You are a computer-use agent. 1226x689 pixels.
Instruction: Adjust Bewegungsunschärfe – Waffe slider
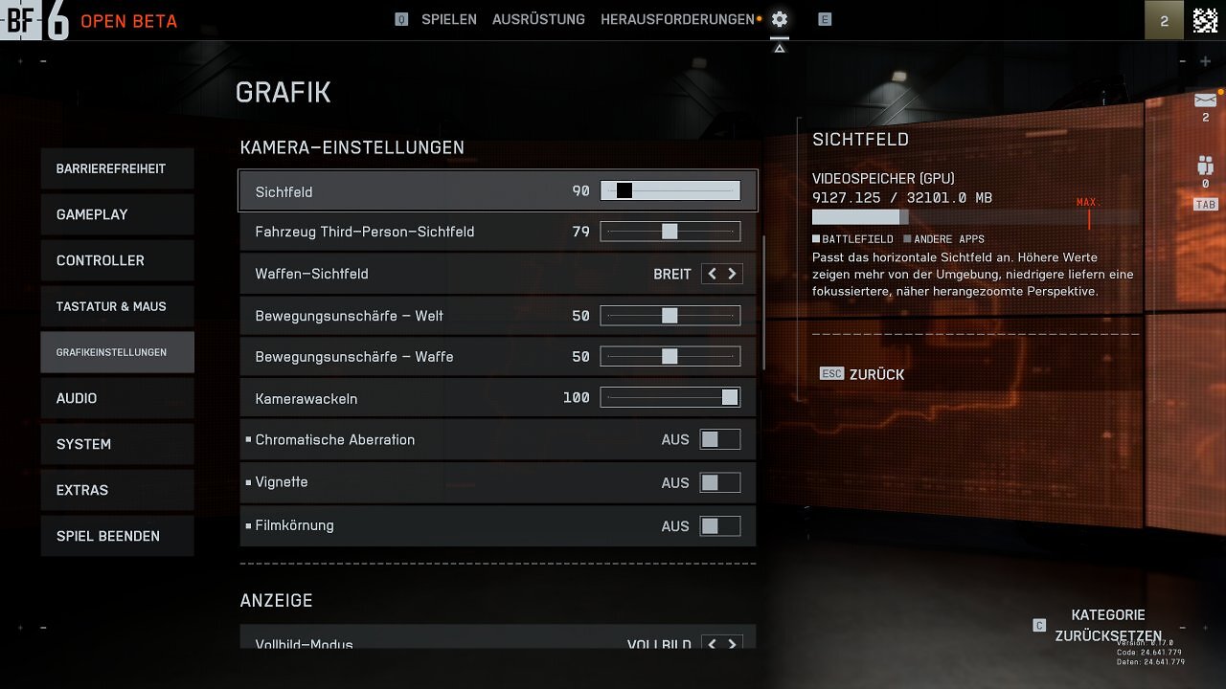(670, 356)
